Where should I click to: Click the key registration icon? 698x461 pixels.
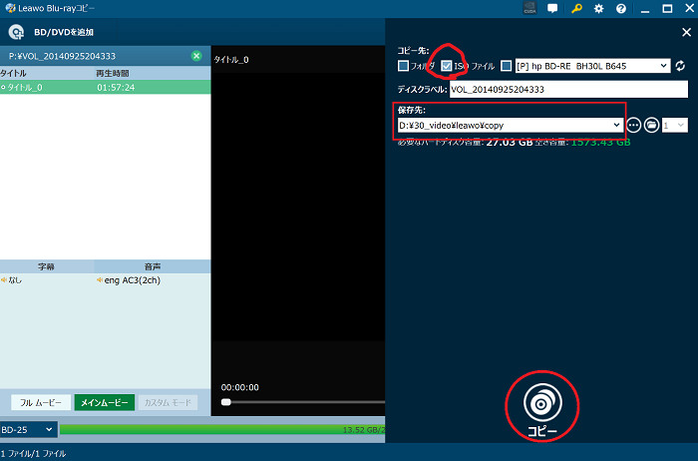pos(576,8)
